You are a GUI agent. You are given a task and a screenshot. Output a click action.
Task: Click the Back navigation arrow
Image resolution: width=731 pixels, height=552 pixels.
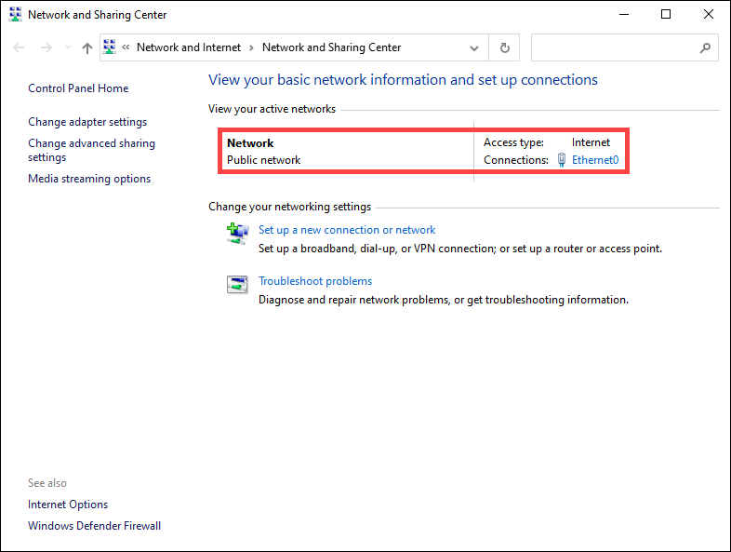[x=20, y=47]
